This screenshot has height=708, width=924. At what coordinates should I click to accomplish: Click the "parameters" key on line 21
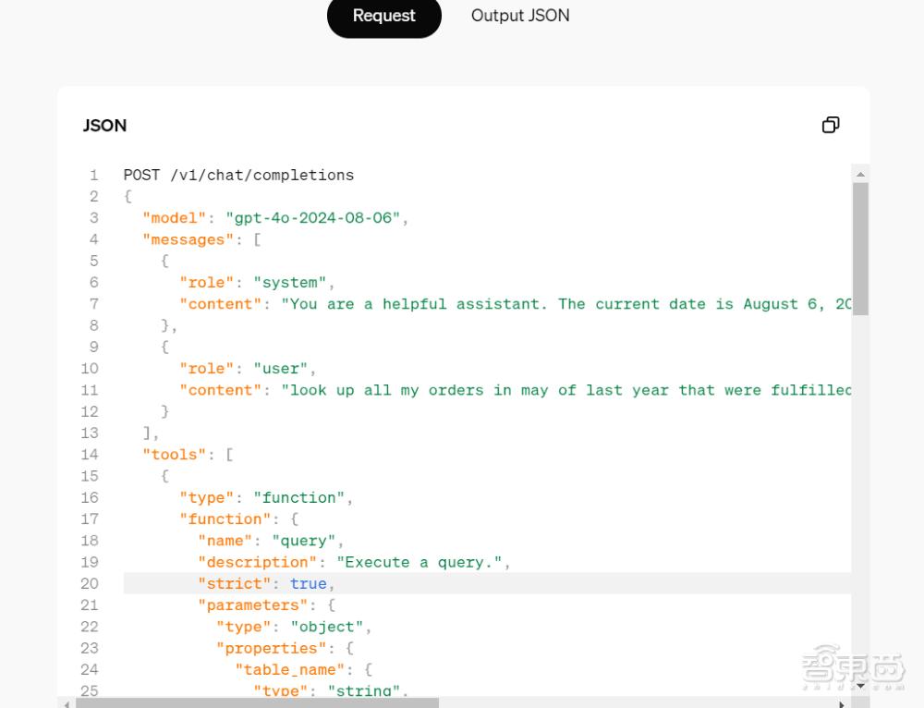click(x=253, y=605)
